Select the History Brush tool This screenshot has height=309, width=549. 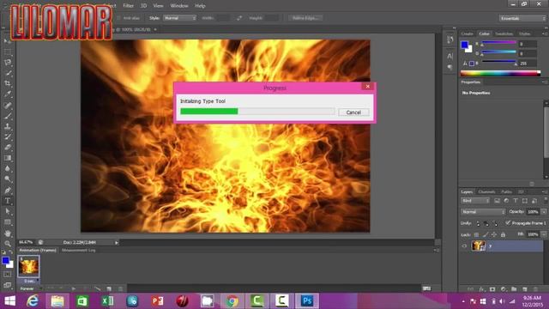click(8, 136)
